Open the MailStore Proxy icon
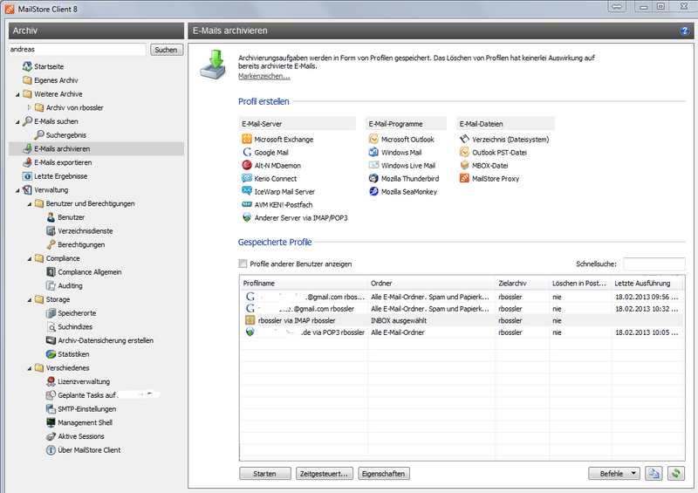This screenshot has height=493, width=698. (464, 178)
